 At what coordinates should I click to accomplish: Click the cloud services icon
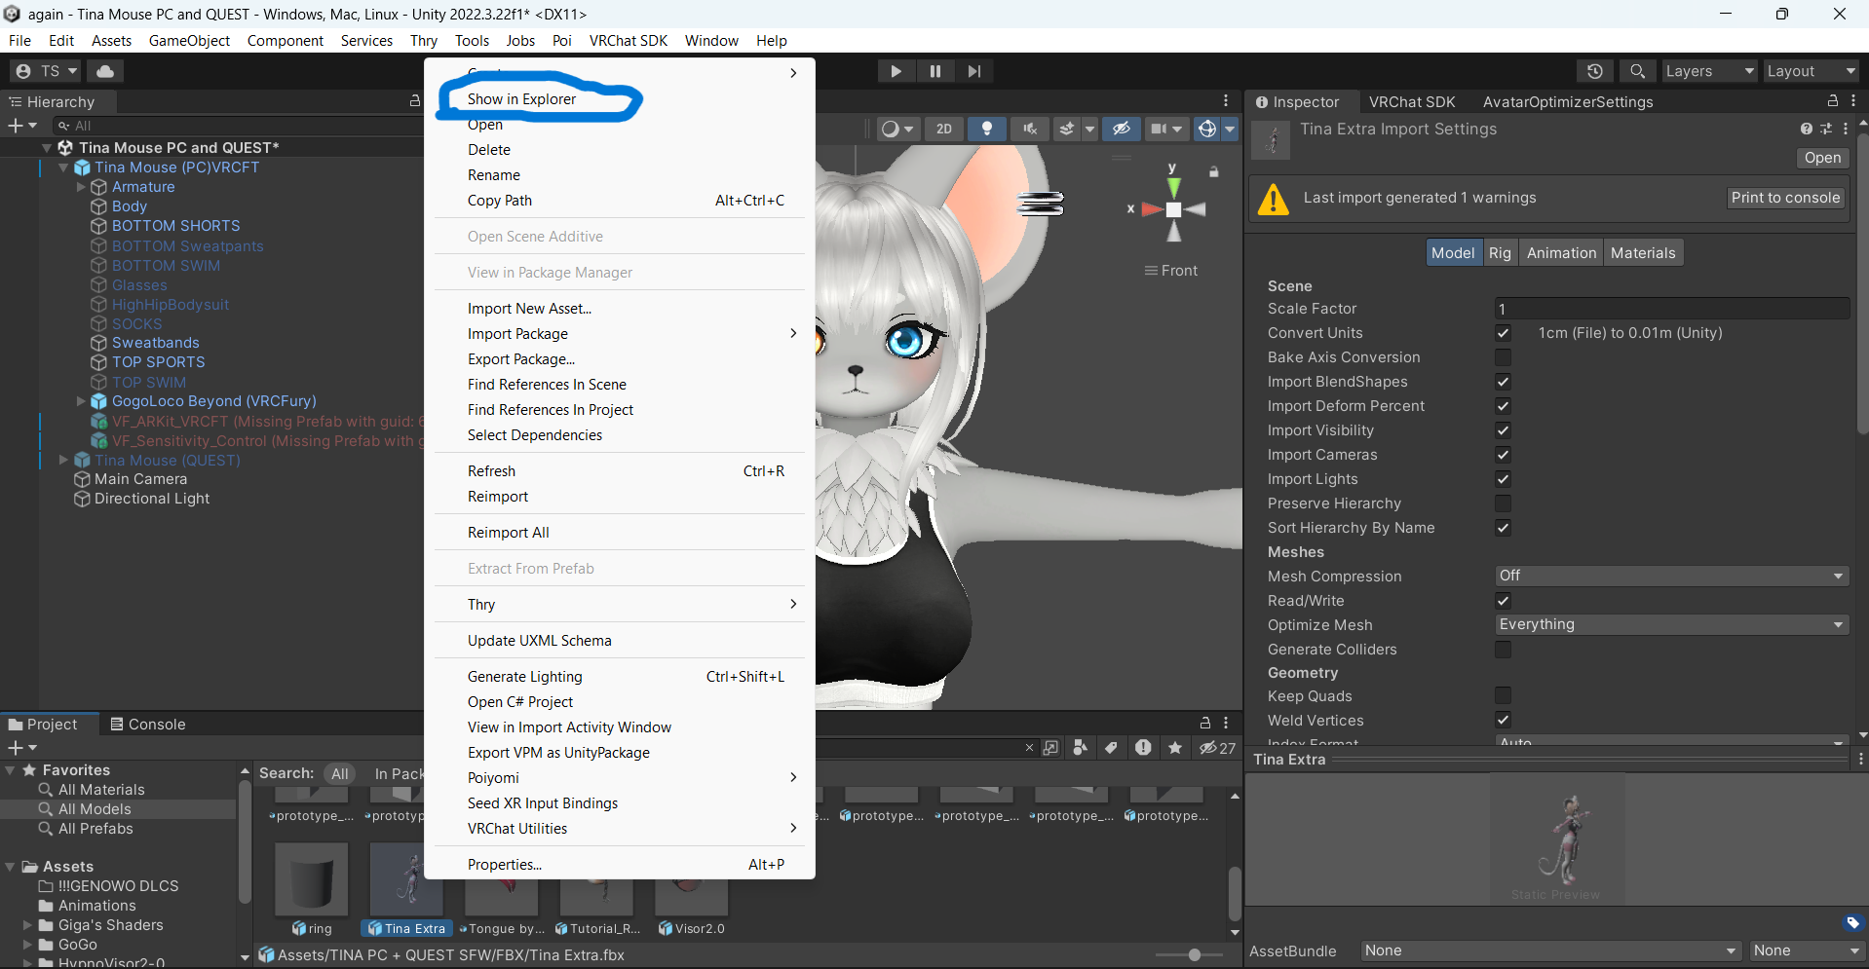pyautogui.click(x=105, y=71)
